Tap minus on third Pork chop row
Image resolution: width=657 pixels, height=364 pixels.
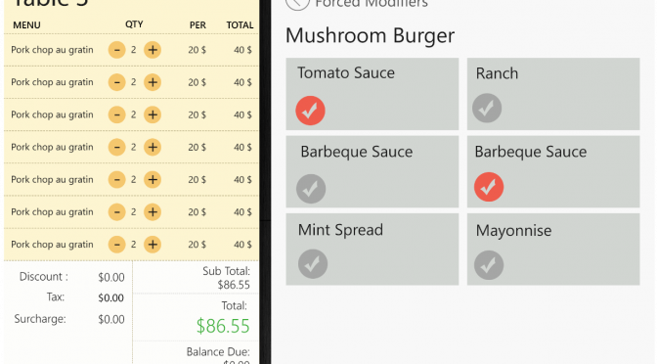click(117, 114)
